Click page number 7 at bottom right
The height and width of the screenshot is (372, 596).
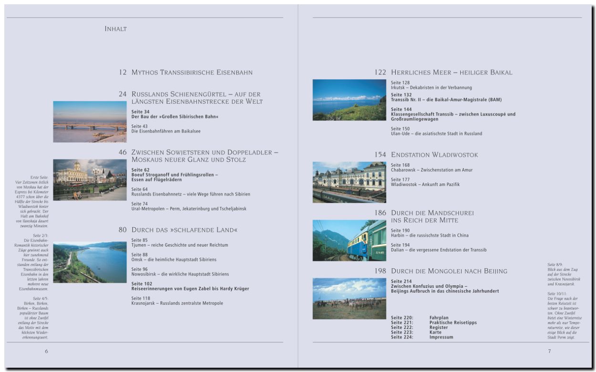(549, 351)
